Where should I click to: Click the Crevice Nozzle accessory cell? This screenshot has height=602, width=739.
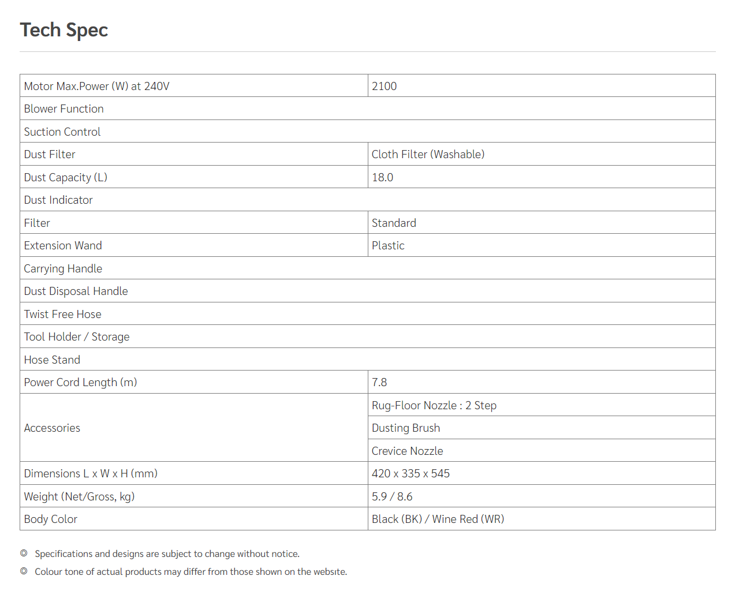pyautogui.click(x=542, y=451)
